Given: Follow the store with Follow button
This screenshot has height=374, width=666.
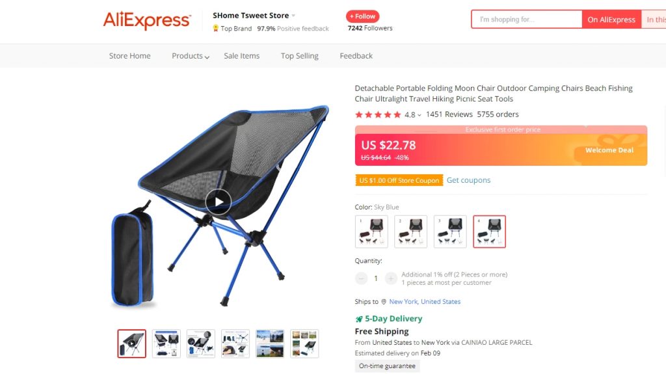Looking at the screenshot, I should (x=363, y=16).
